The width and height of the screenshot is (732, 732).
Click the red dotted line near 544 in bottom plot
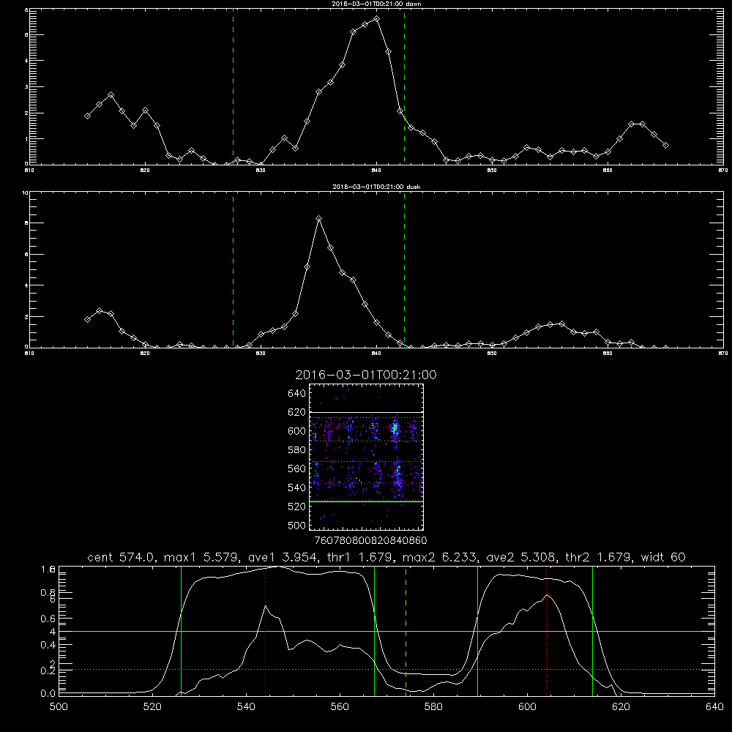(265, 630)
